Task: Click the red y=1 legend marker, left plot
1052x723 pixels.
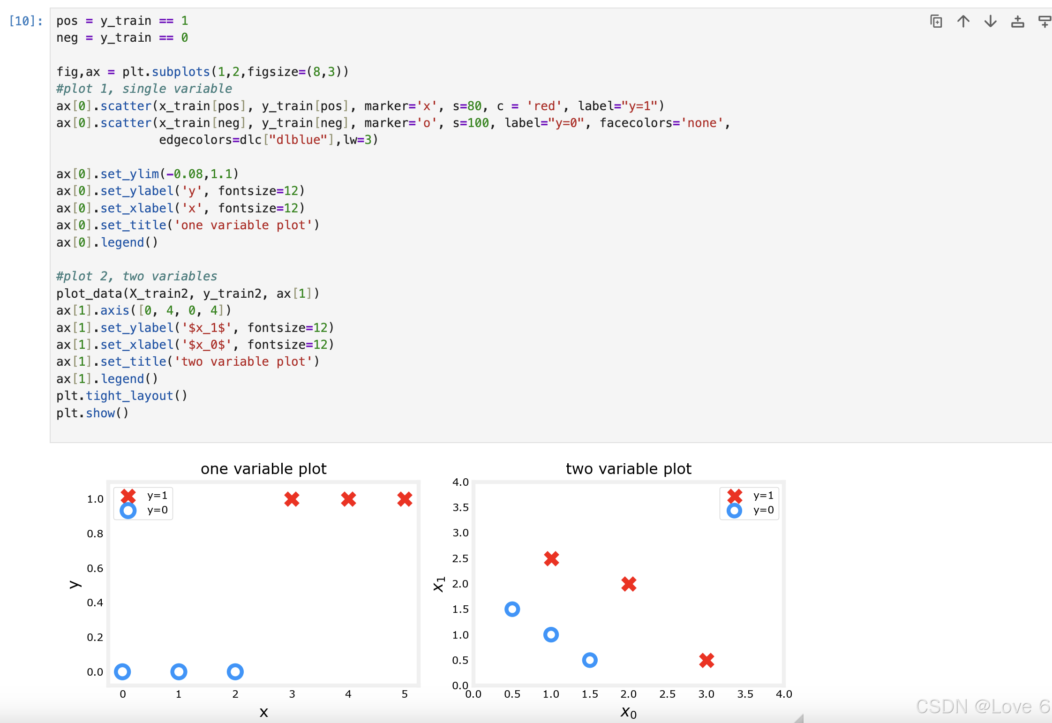Action: click(x=128, y=496)
